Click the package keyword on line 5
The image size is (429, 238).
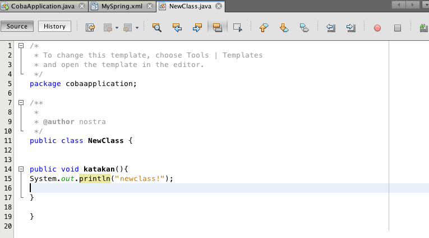[45, 84]
